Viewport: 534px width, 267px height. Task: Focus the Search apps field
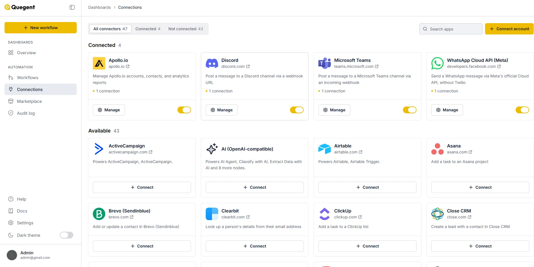[451, 29]
